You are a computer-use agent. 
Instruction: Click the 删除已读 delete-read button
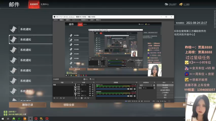[28, 105]
